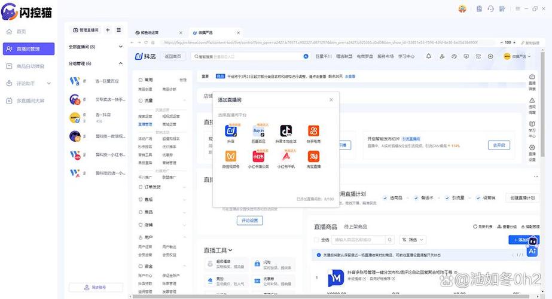
Task: Open the 筛选 filter dropdown
Action: point(413,240)
